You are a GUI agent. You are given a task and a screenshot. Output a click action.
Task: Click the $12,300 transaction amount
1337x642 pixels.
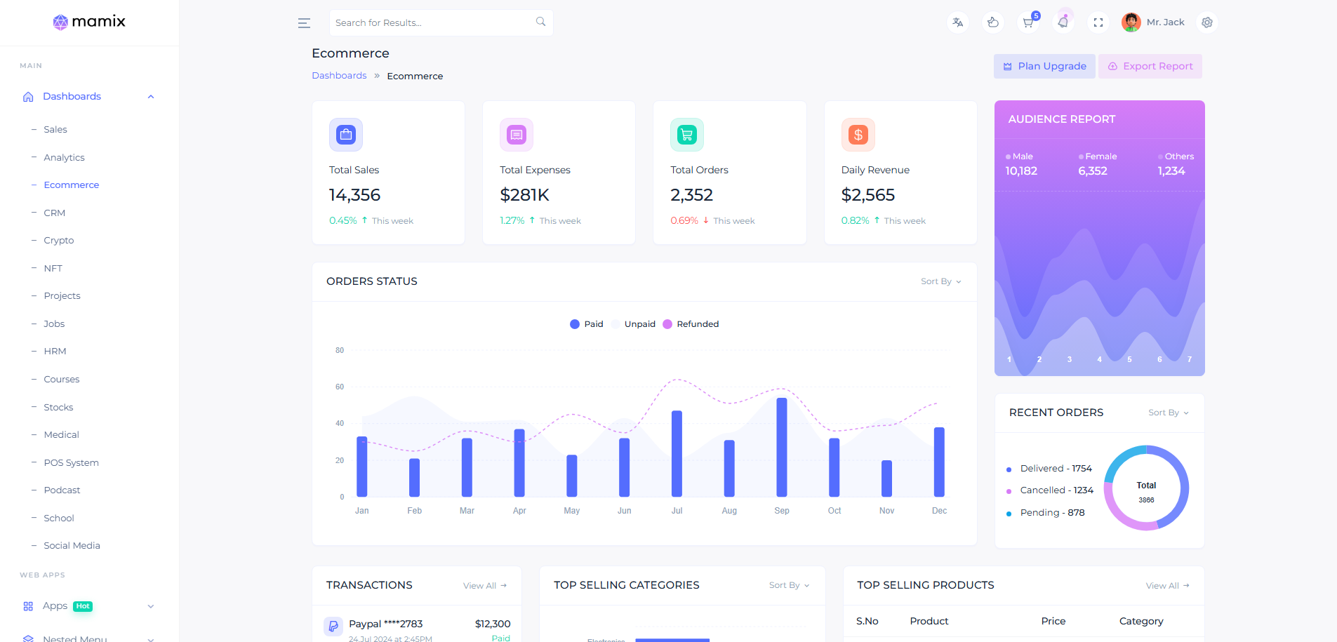[493, 624]
